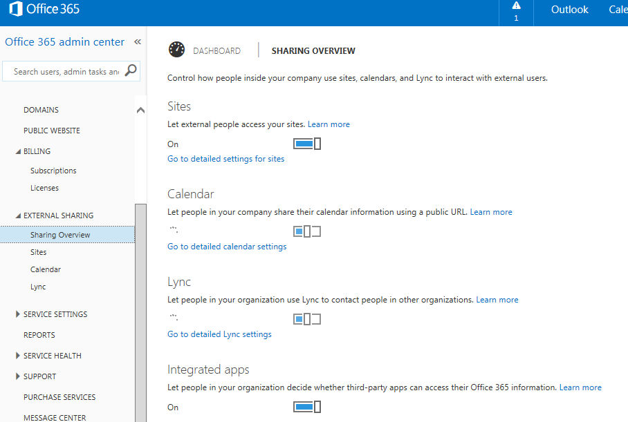This screenshot has height=422, width=628.
Task: Open the alert notification warning icon
Action: click(516, 6)
